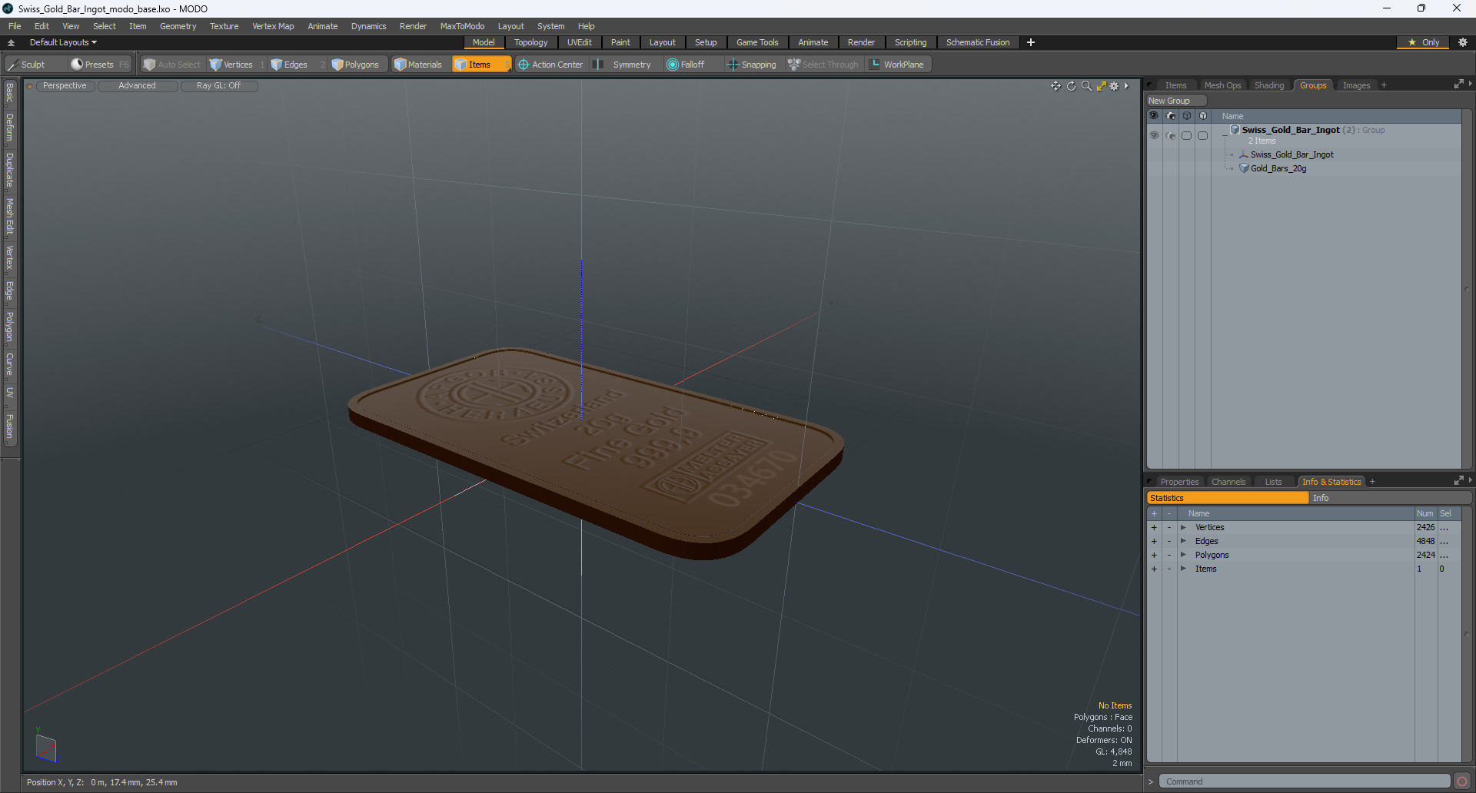
Task: Switch to the Mesh Ops tab
Action: coord(1222,85)
